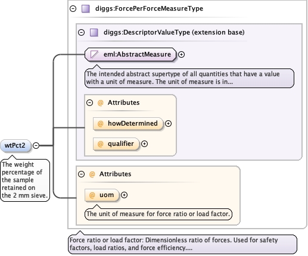Select the wtPct2 element

coord(15,145)
